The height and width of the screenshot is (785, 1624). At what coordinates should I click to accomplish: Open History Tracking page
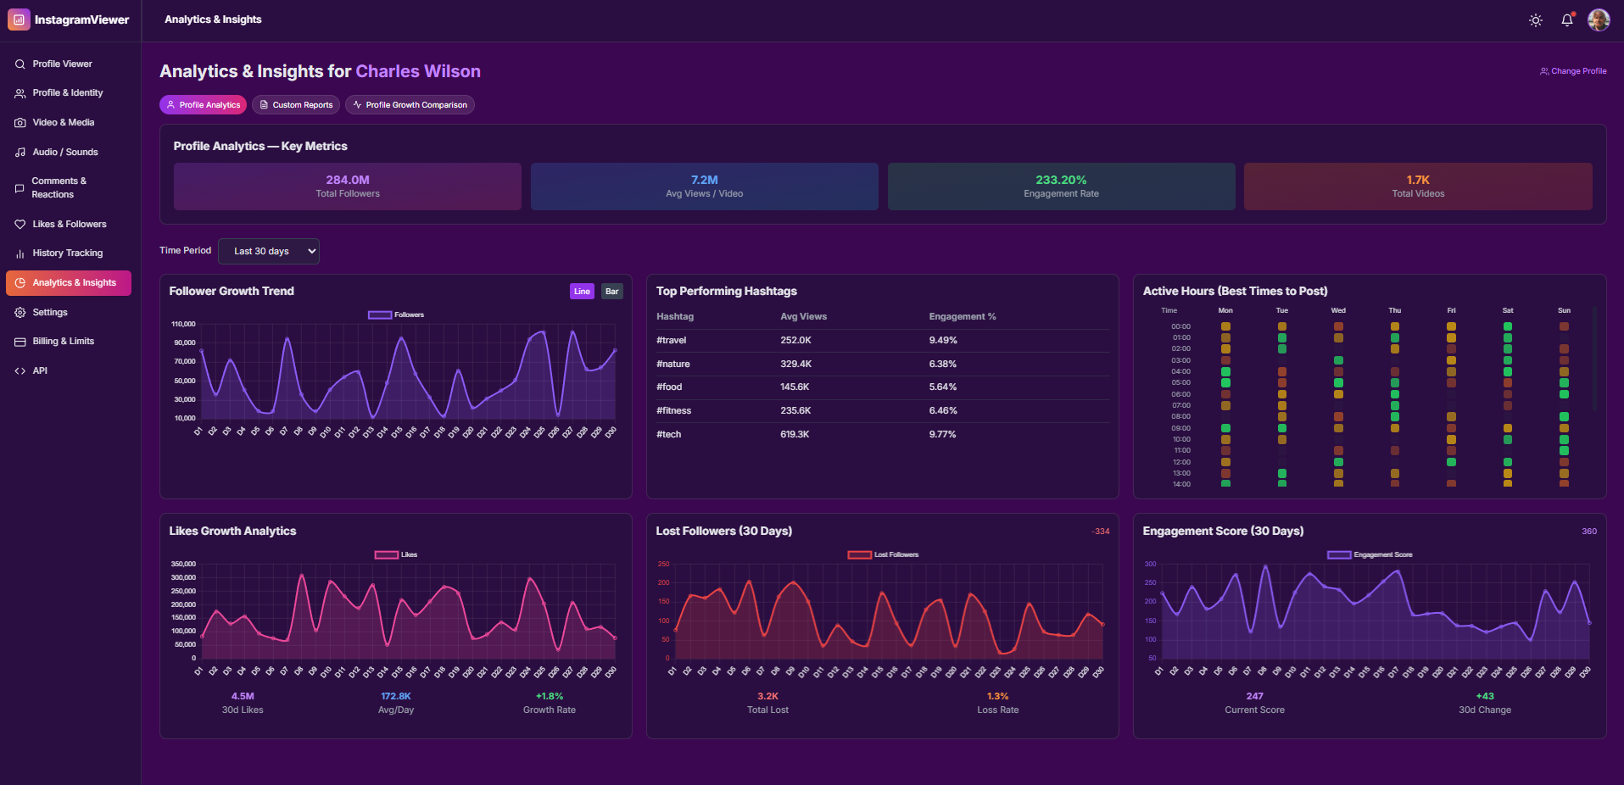[x=67, y=253]
